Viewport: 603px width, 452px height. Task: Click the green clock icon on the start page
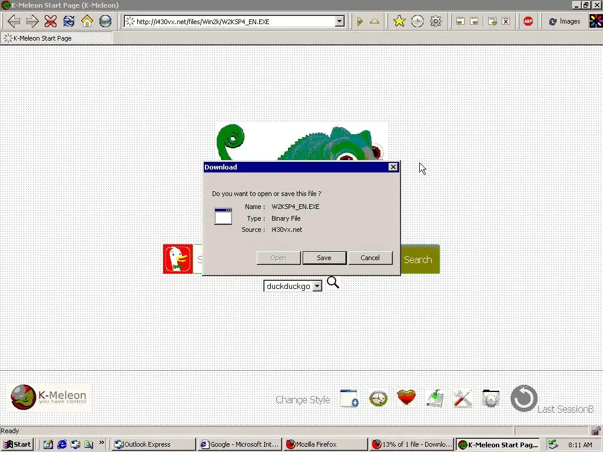[379, 398]
